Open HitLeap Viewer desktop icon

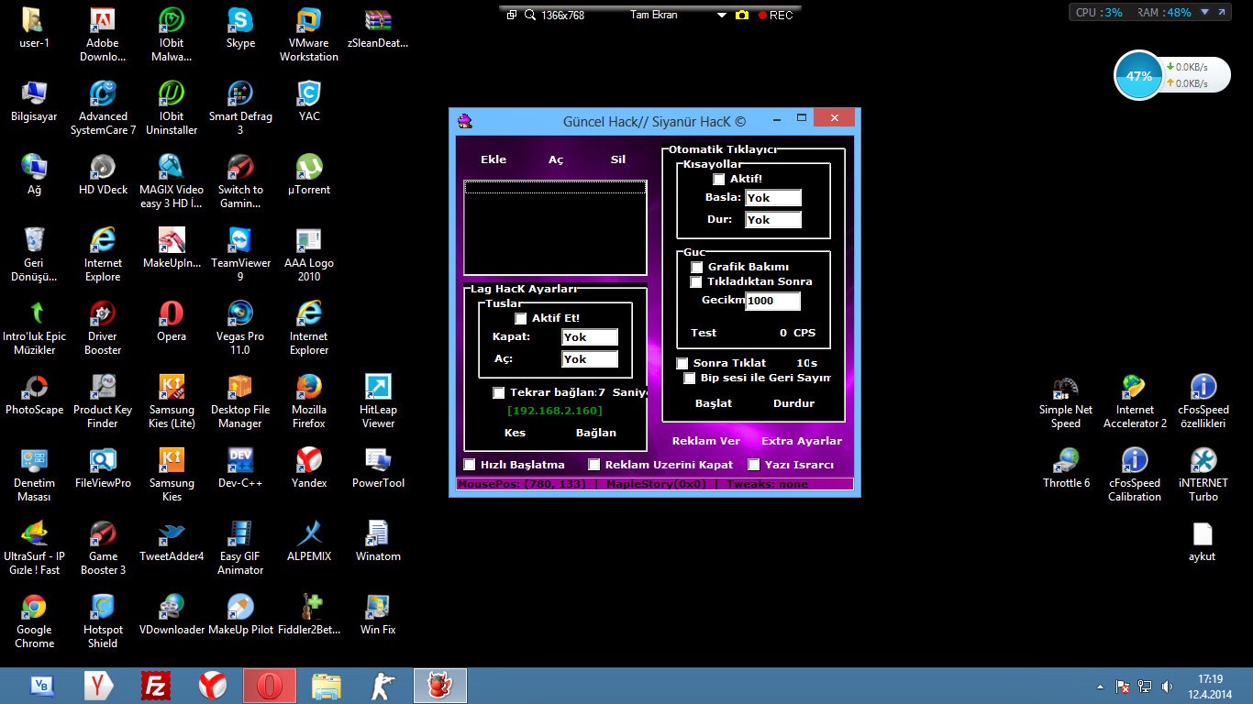tap(378, 401)
